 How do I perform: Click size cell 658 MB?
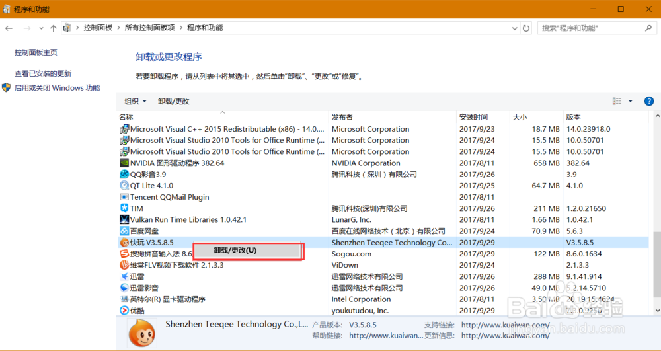pyautogui.click(x=547, y=163)
